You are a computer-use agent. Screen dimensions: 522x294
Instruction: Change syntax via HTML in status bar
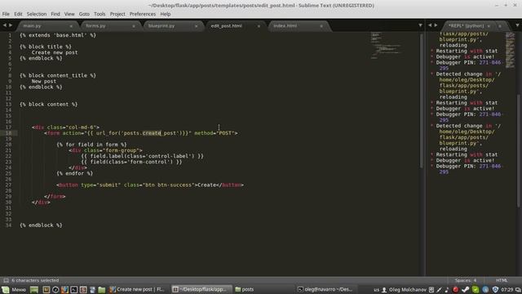(502, 280)
